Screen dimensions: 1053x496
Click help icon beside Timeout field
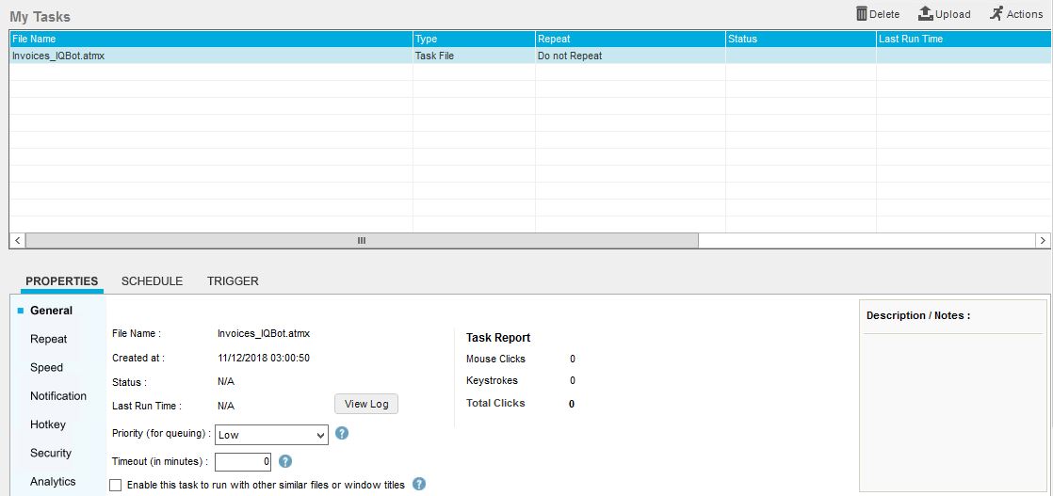(x=285, y=461)
